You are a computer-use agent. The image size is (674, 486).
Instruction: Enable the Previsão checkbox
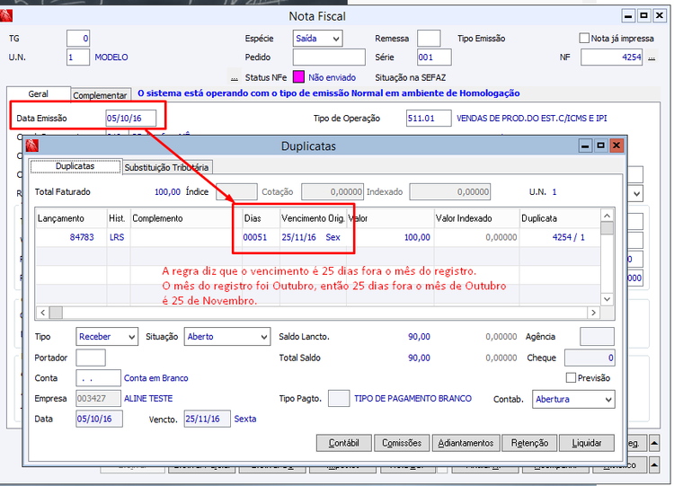point(571,377)
